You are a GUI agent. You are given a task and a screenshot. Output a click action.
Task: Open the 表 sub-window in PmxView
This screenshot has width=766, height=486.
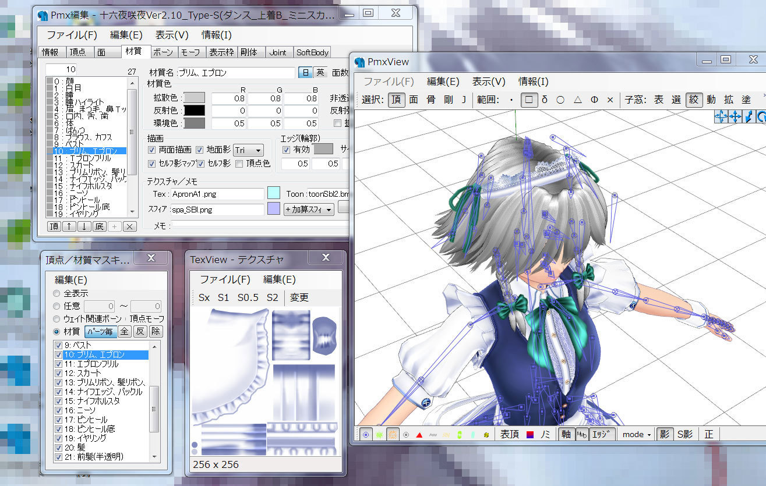pyautogui.click(x=659, y=100)
